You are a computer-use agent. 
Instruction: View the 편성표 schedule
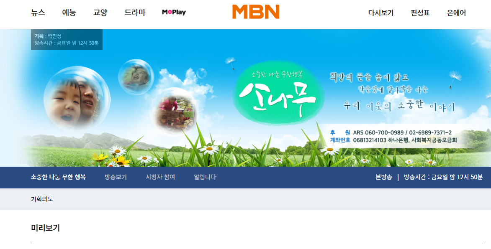420,13
